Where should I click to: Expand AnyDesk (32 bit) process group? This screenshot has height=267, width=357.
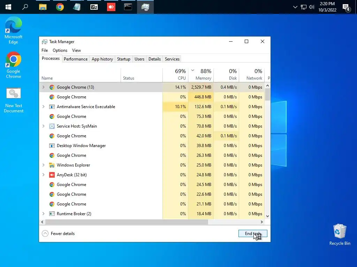44,175
